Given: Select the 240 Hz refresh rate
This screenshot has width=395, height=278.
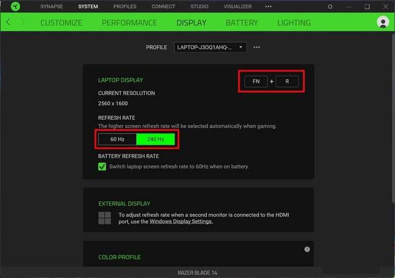Looking at the screenshot, I should [x=156, y=139].
